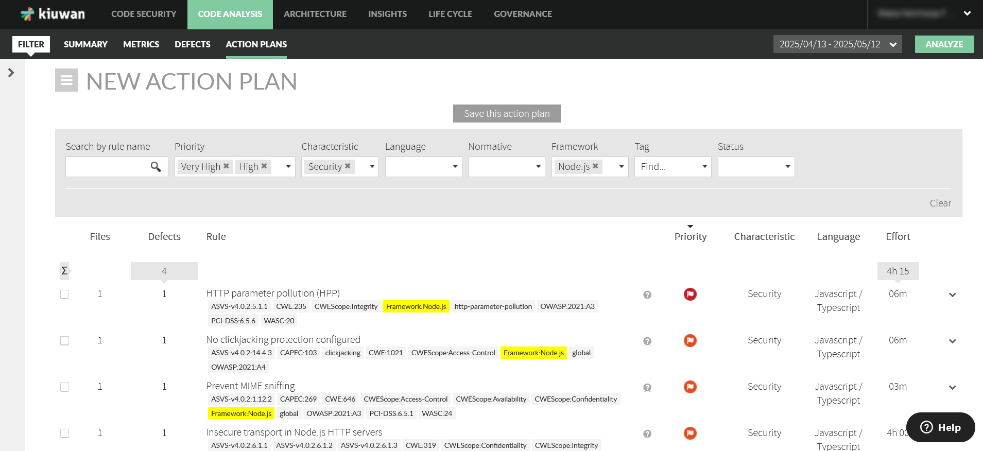Open the Architecture section
This screenshot has height=451, width=983.
pyautogui.click(x=315, y=14)
